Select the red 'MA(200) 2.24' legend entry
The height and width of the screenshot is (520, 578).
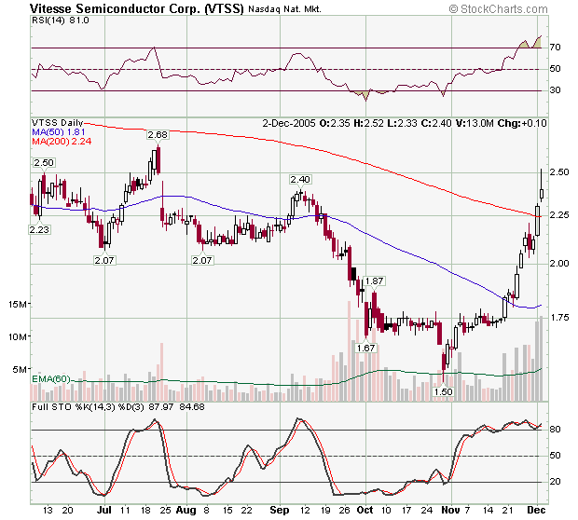62,142
